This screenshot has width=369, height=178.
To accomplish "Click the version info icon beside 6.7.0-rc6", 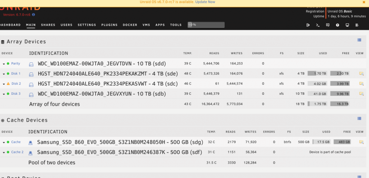I will 34,15.
